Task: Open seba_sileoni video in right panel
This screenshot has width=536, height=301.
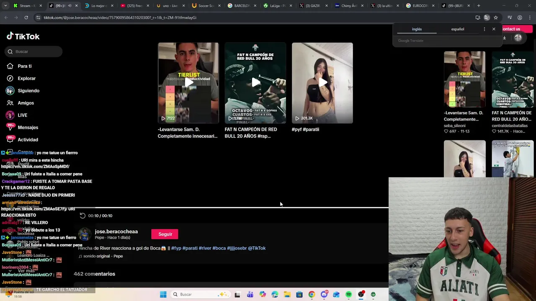Action: coord(465,79)
